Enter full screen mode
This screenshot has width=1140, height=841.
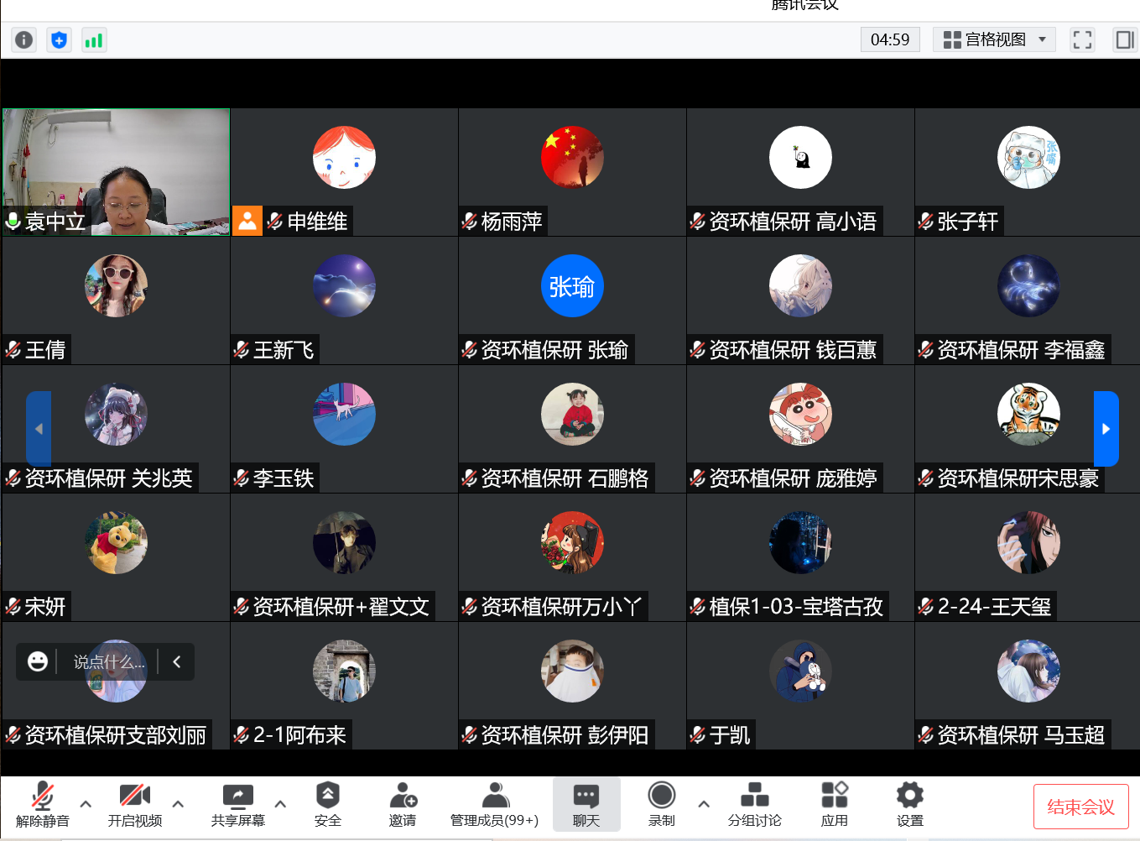click(x=1082, y=39)
